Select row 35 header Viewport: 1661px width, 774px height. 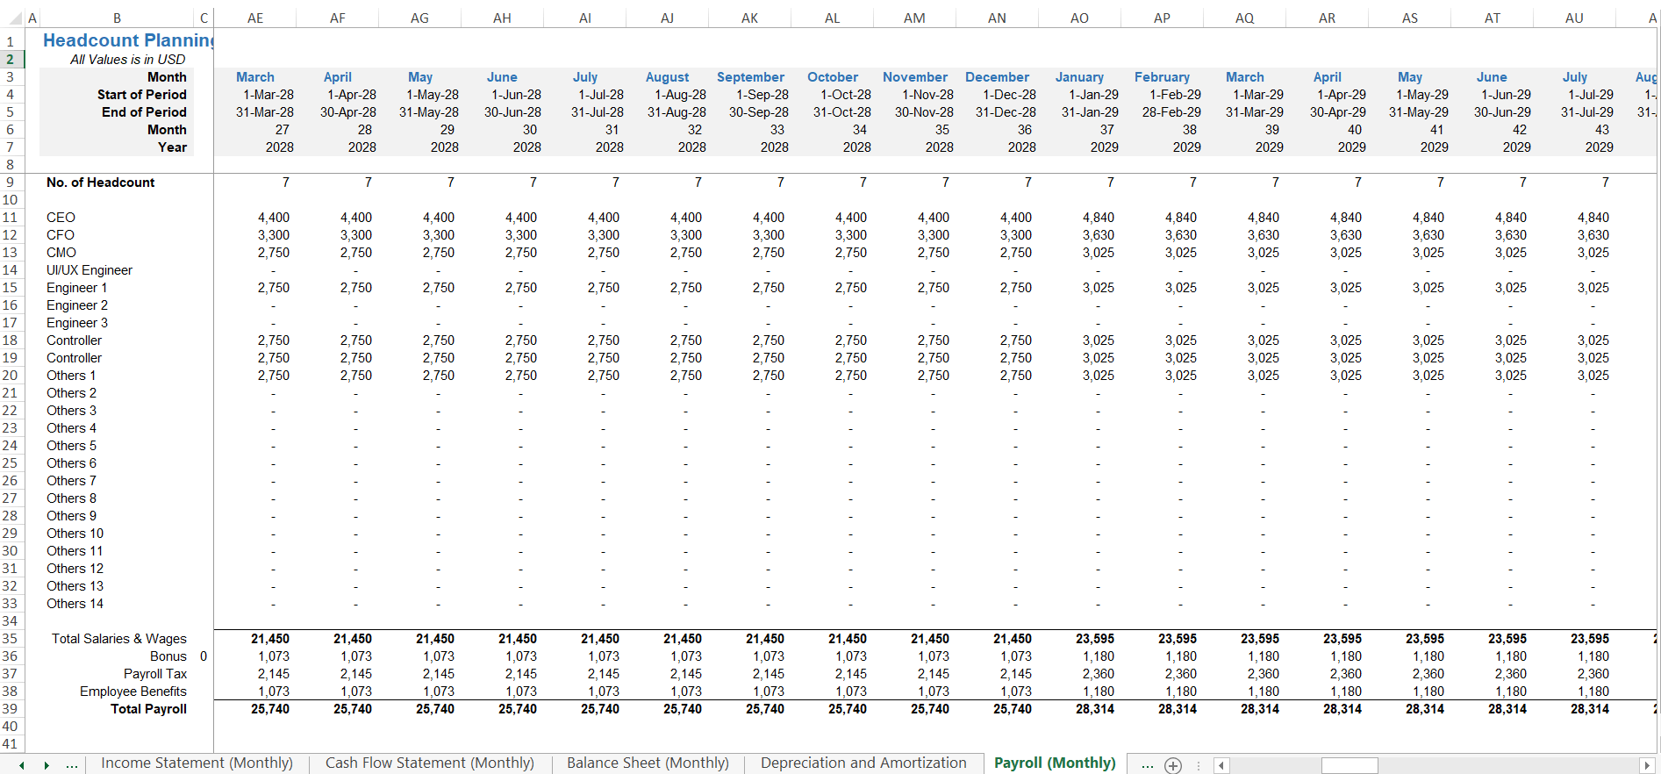pos(11,639)
